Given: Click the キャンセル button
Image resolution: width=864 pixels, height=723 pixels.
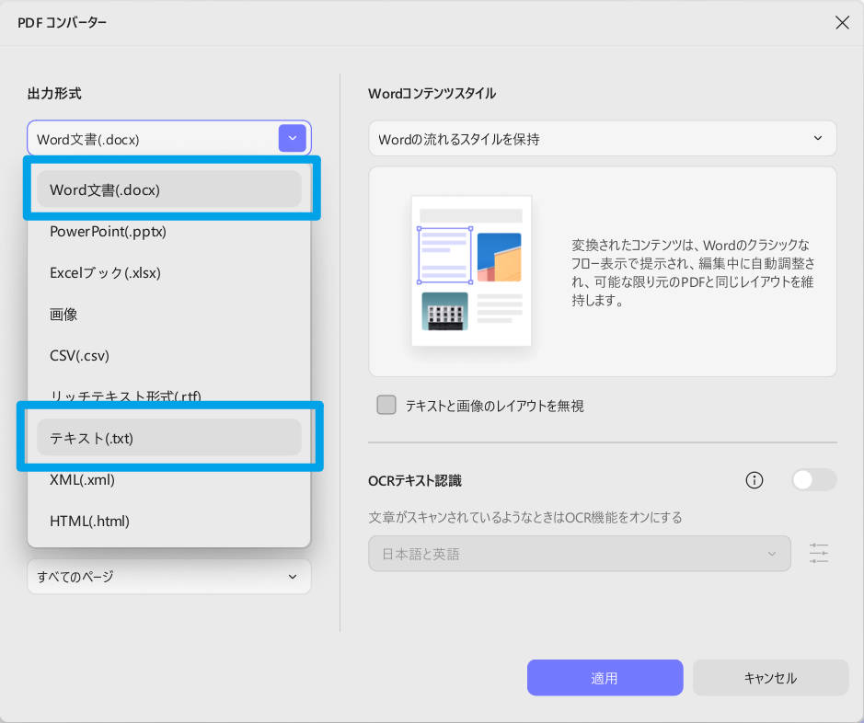Looking at the screenshot, I should point(770,678).
